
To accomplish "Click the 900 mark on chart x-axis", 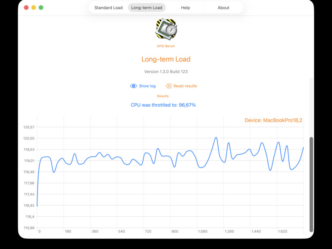I will (175, 231).
